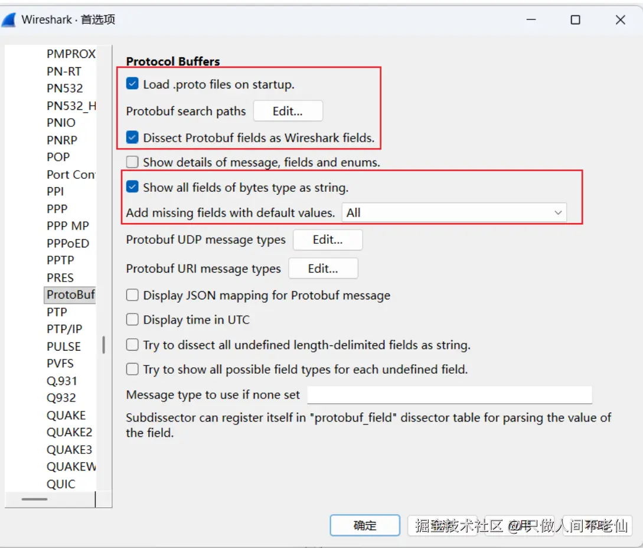Select ProtoBuf in protocol list
The width and height of the screenshot is (643, 549).
pyautogui.click(x=70, y=295)
